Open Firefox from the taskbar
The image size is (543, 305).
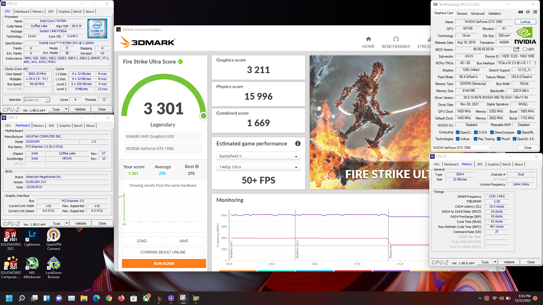click(x=121, y=298)
